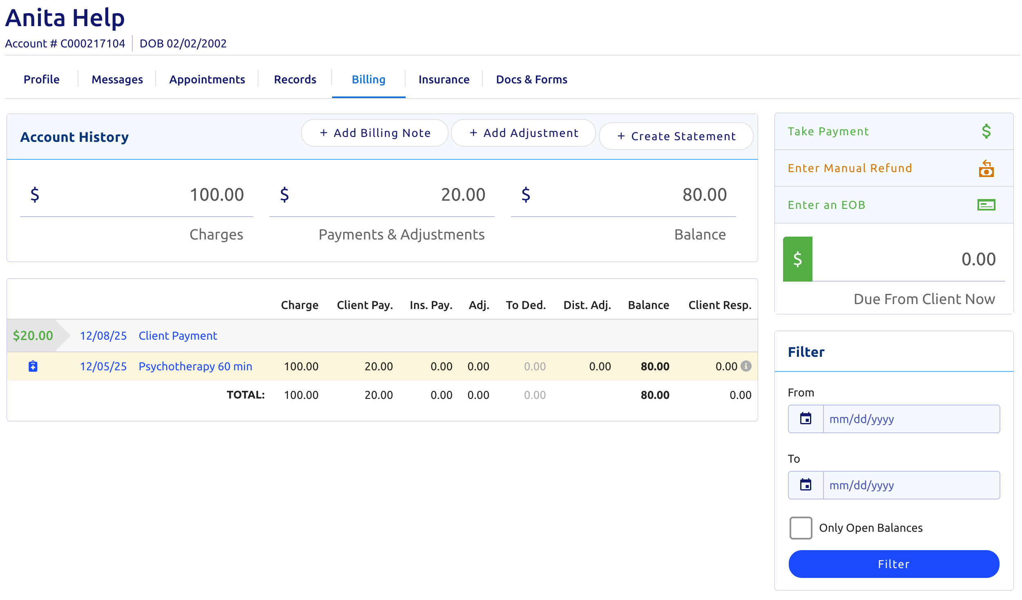Open the To date calendar icon

click(806, 485)
